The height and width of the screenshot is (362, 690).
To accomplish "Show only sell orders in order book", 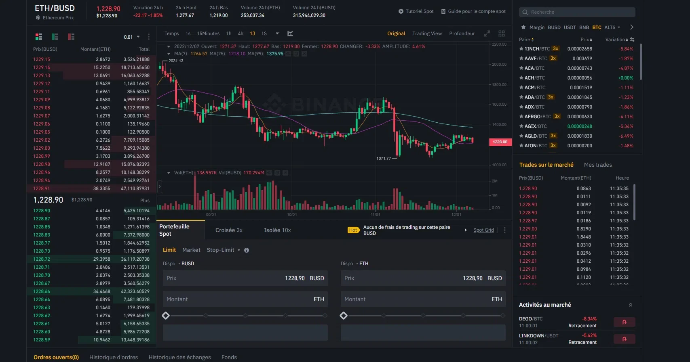I will coord(71,37).
